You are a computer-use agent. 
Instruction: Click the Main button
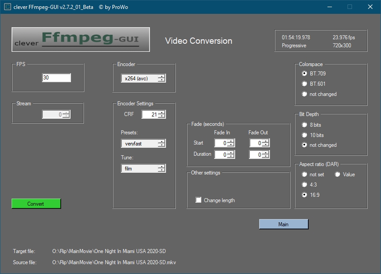coord(283,224)
